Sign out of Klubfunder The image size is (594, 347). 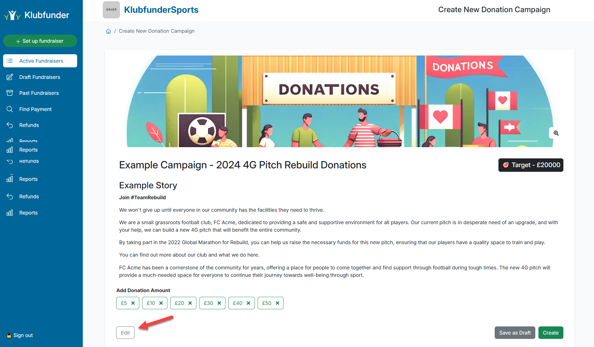point(19,335)
